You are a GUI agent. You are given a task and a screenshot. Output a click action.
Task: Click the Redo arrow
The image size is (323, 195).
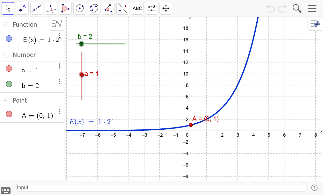coord(282,9)
